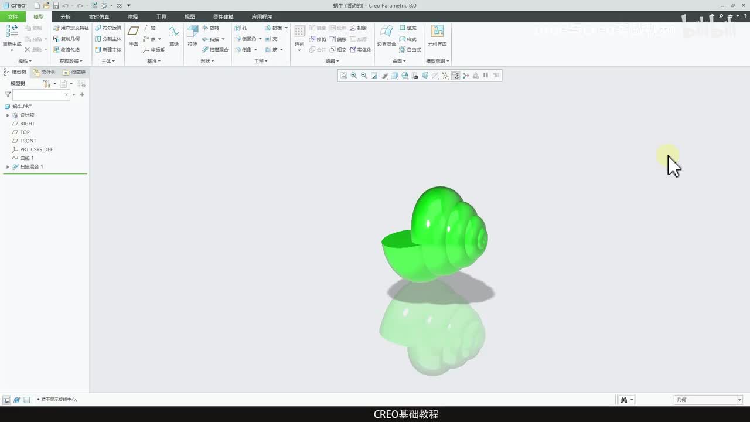Click the zoom out magnifier icon
The image size is (750, 422).
pos(364,76)
